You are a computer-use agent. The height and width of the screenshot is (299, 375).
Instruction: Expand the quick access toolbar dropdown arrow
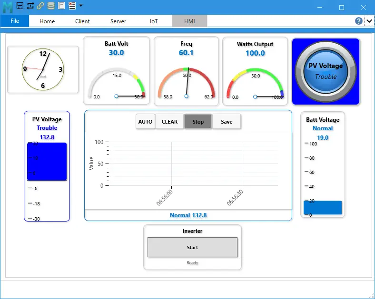point(81,5)
